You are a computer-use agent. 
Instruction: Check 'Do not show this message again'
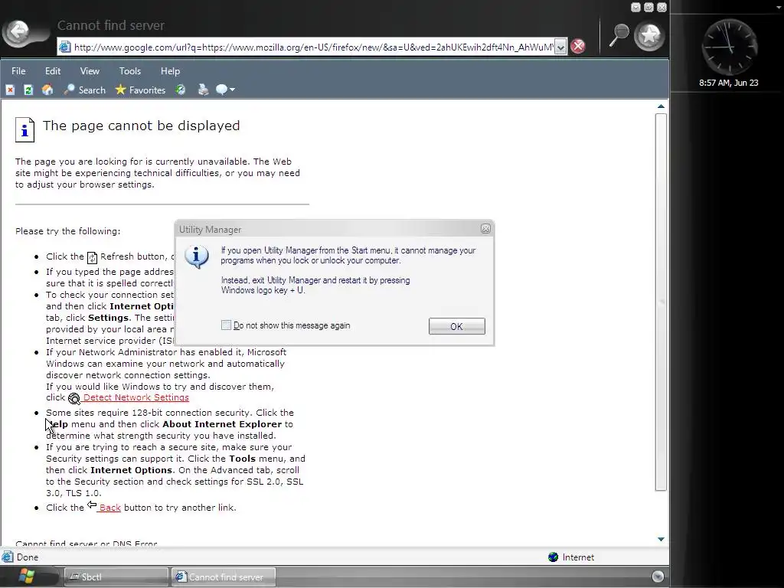click(x=226, y=325)
